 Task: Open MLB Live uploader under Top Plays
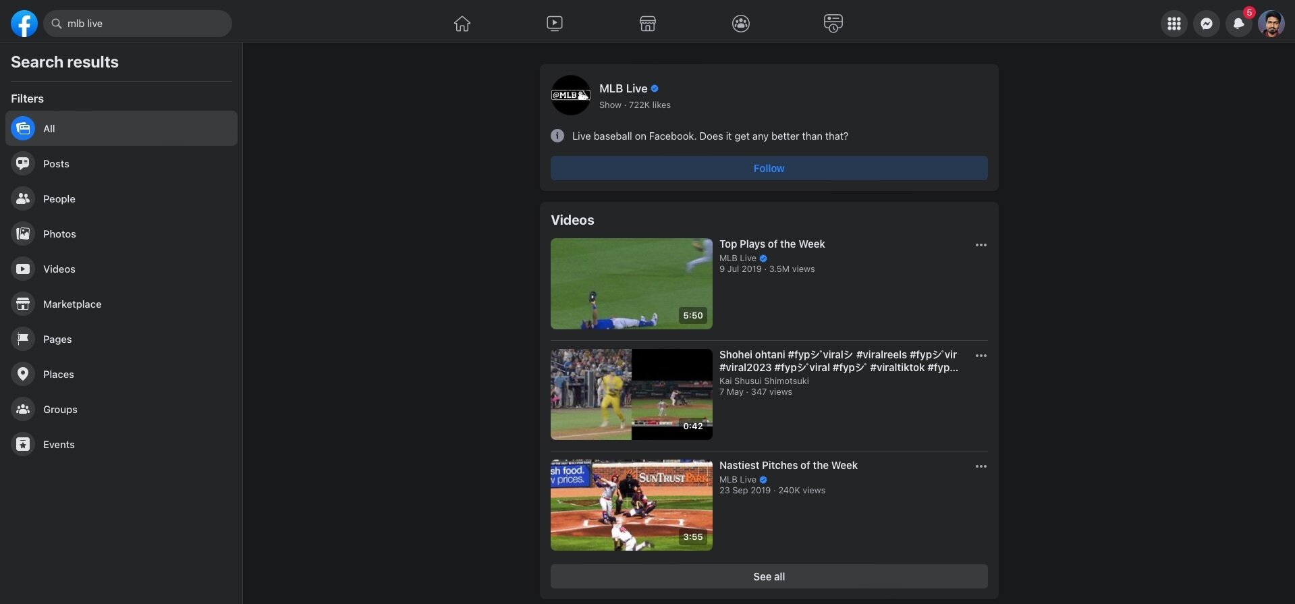click(x=738, y=258)
